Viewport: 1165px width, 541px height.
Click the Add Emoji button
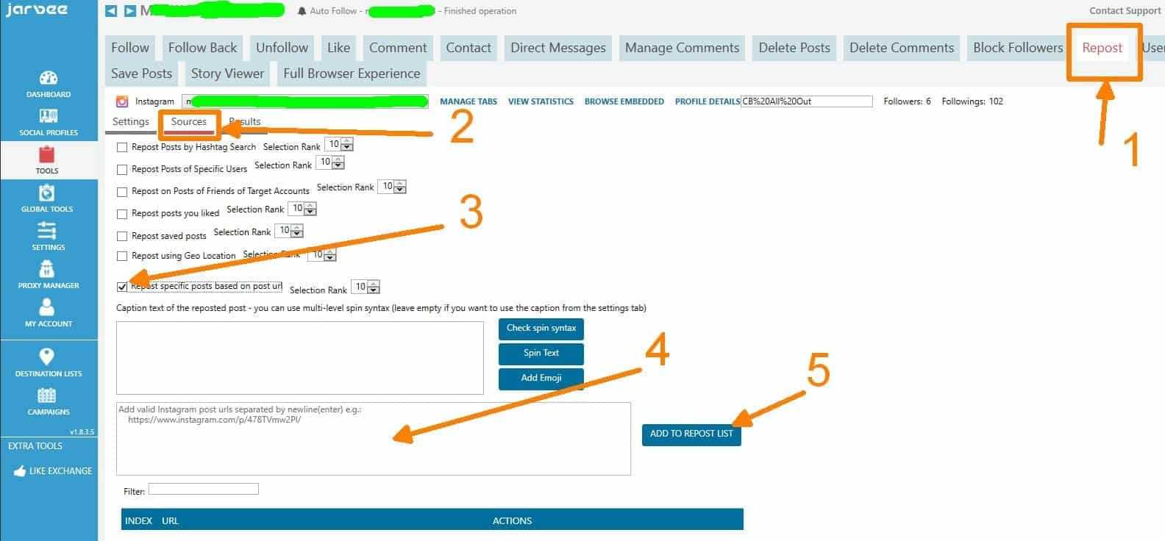541,379
